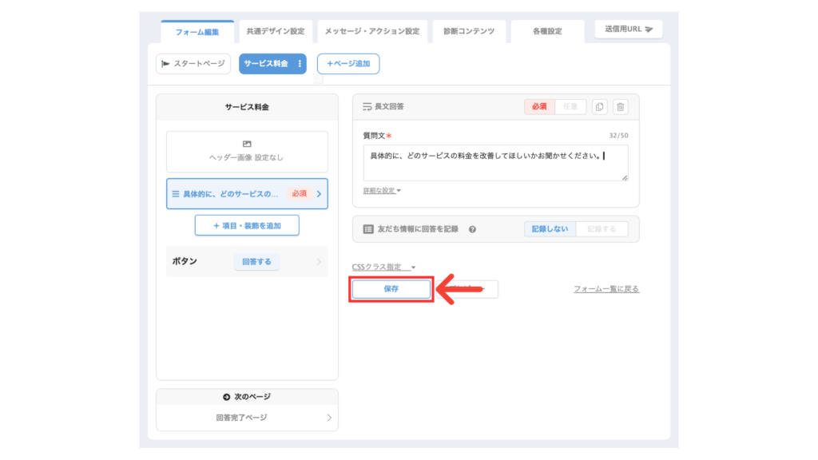Viewport: 818px width, 460px height.
Task: Click the send icon on 送信用URL
Action: pyautogui.click(x=649, y=30)
